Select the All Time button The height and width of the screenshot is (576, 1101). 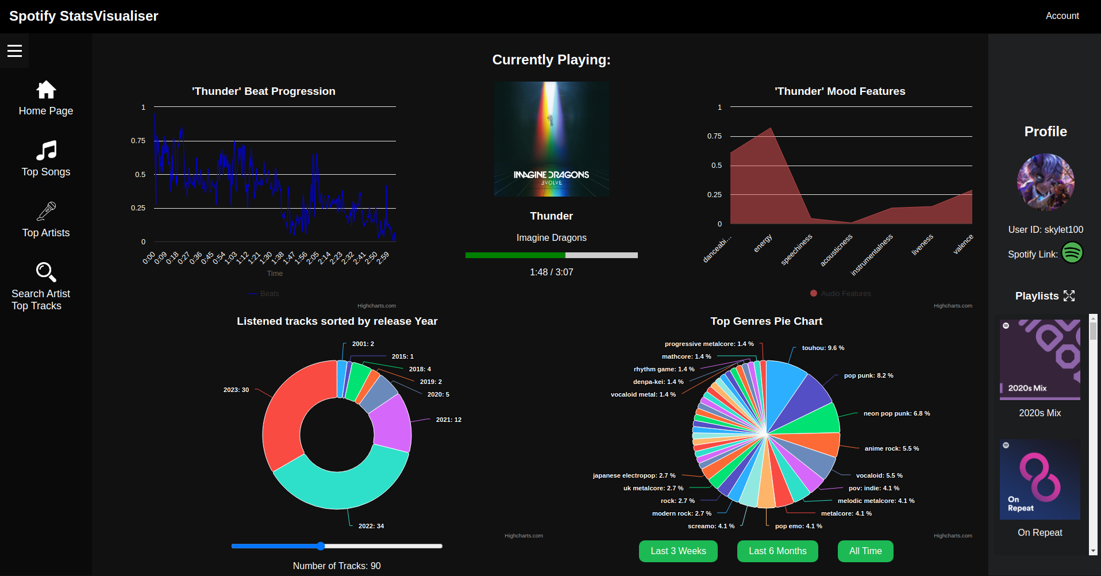tap(865, 551)
